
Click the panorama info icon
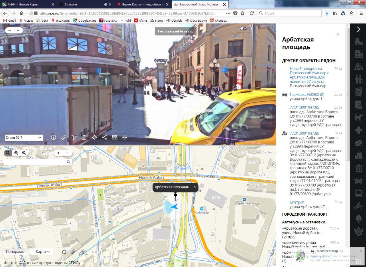click(x=53, y=137)
